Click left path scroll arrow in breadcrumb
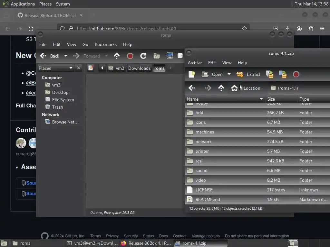Screen dimensions: 330x247 (102, 68)
